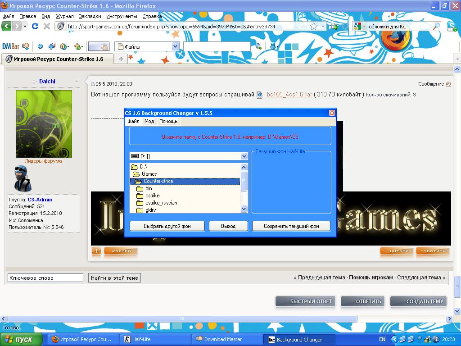The image size is (461, 346).
Task: Click the Ключевое слово search field
Action: (45, 278)
